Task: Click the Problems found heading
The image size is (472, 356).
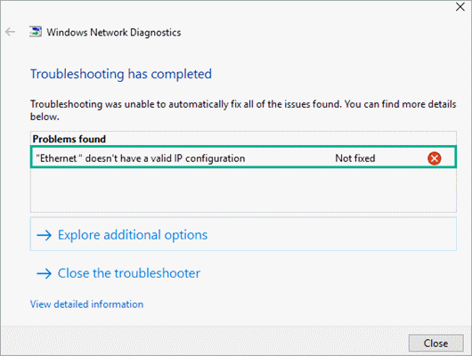Action: point(69,139)
